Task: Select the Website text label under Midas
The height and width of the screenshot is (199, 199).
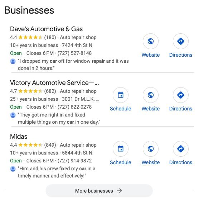Action: coord(151,162)
